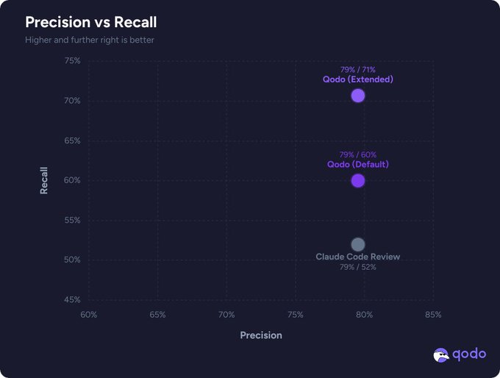The width and height of the screenshot is (500, 378).
Task: Click the "79% / 52%" value label
Action: pyautogui.click(x=358, y=267)
